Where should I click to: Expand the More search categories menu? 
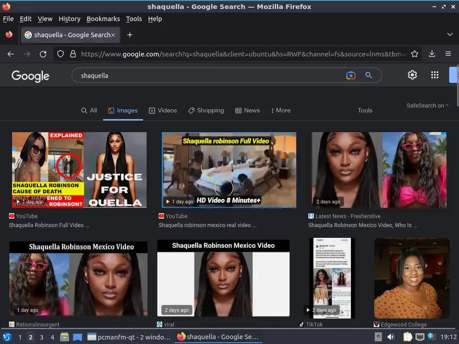click(x=281, y=110)
